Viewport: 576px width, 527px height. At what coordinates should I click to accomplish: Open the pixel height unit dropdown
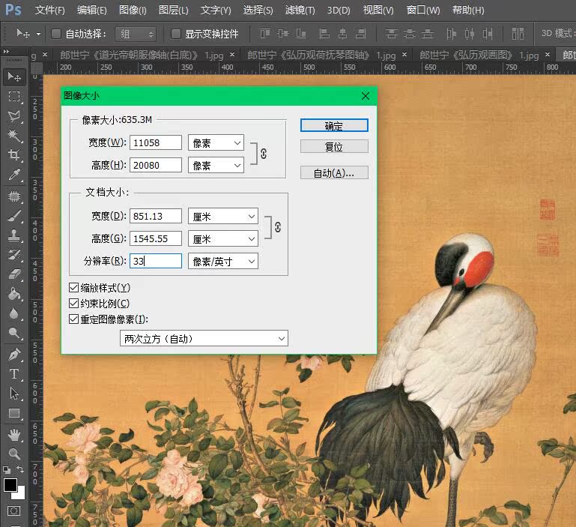tap(216, 165)
